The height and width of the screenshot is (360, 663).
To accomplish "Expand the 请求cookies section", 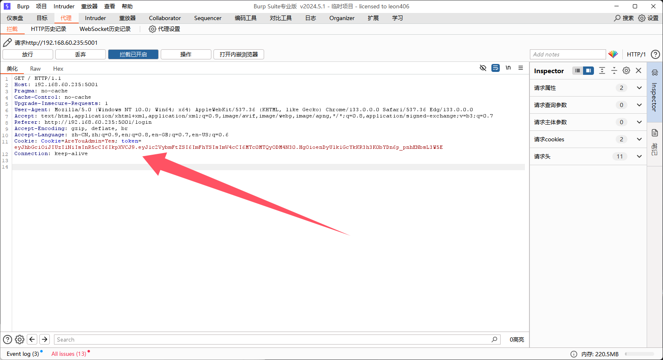I will [639, 139].
